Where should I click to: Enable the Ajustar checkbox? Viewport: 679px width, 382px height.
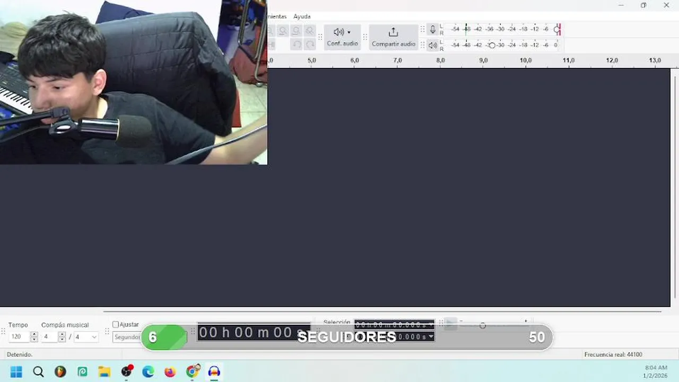(x=116, y=324)
